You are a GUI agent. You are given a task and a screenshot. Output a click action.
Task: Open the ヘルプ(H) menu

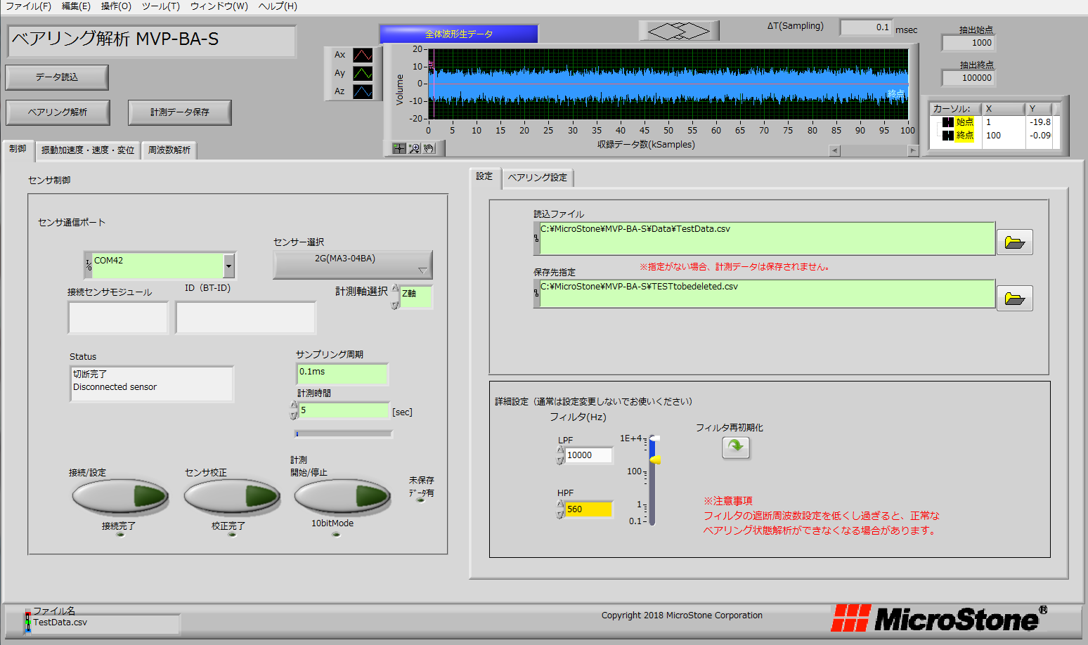pyautogui.click(x=278, y=6)
